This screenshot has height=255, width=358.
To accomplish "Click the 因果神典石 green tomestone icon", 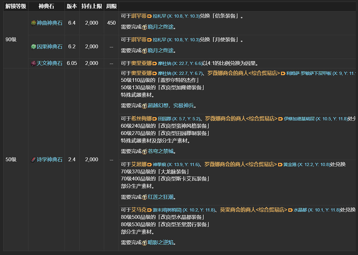I will (x=34, y=46).
